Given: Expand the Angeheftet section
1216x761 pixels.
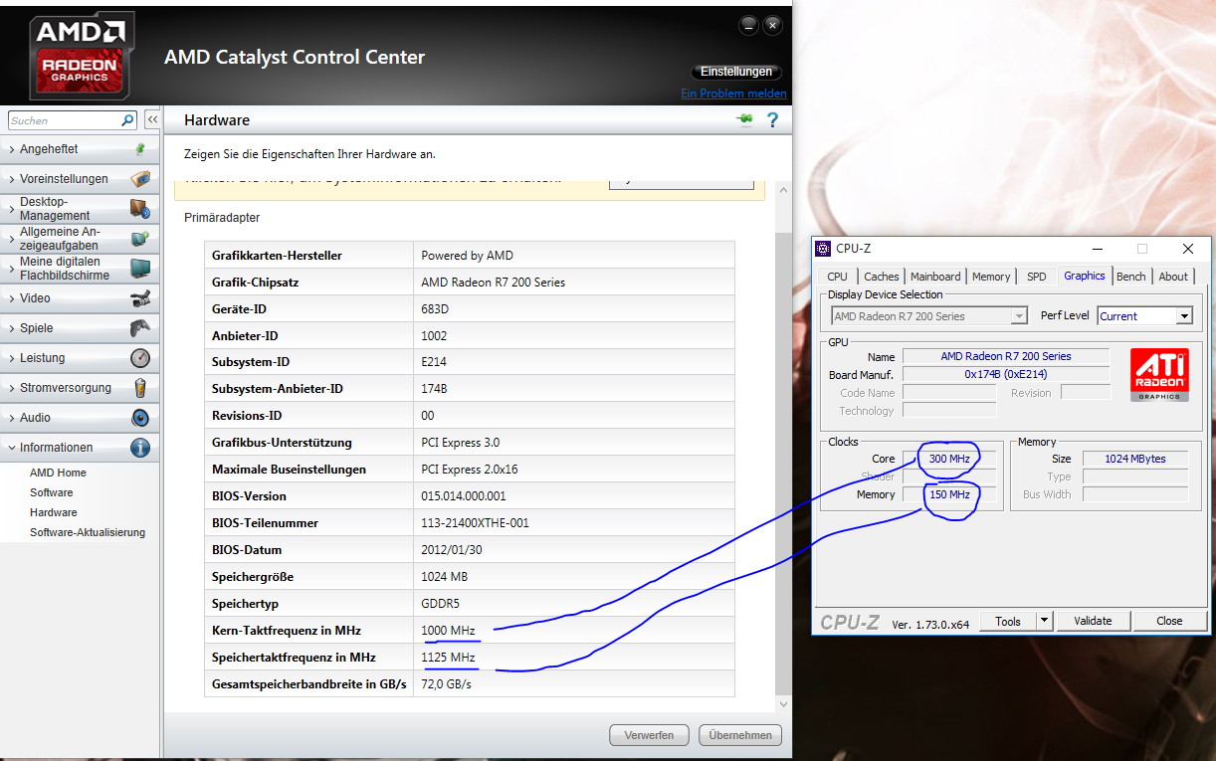Looking at the screenshot, I should 12,149.
